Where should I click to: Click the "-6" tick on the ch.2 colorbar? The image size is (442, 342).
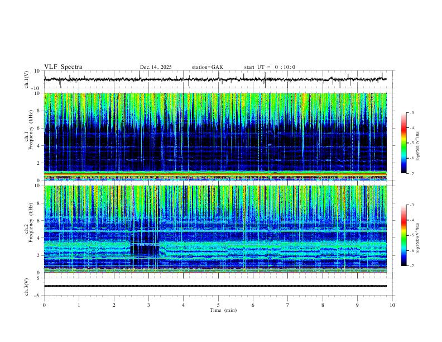coord(411,250)
